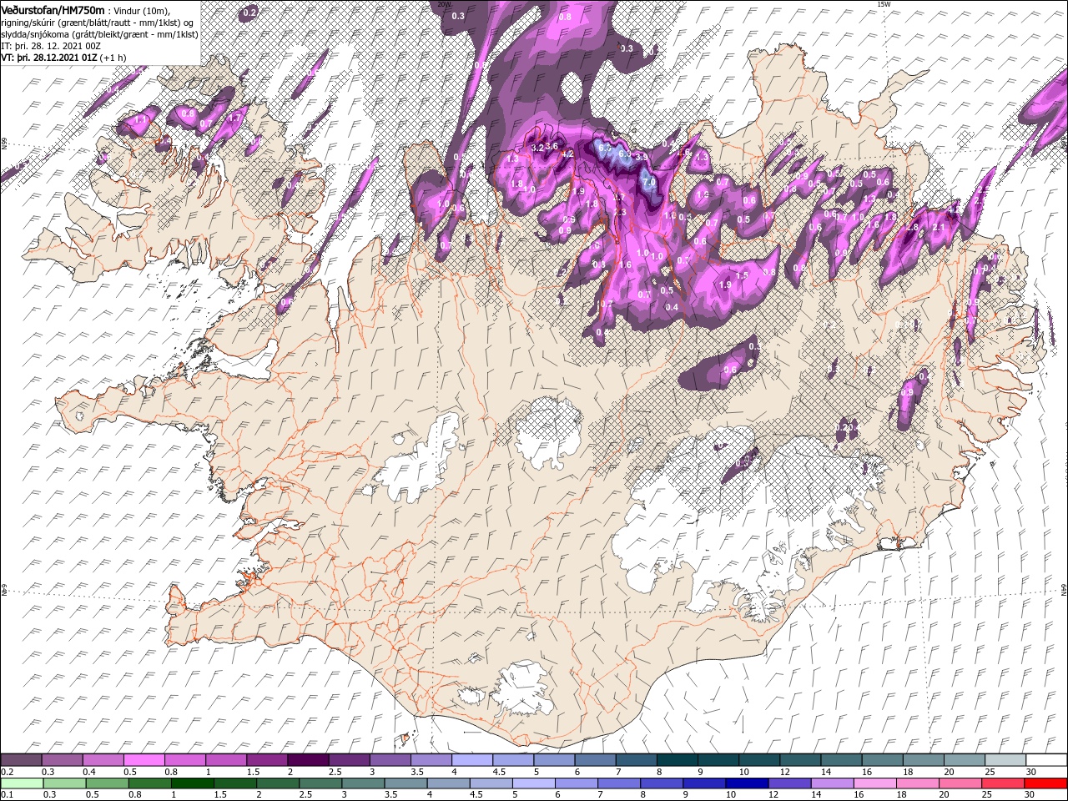1068x801 pixels.
Task: Pick the snow-scale swatch starting at 0.2
Action: [x=21, y=759]
